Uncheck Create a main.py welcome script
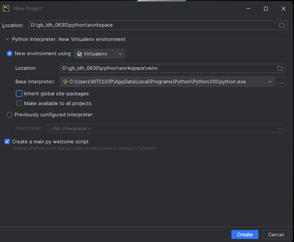294x242 pixels. tap(7, 141)
